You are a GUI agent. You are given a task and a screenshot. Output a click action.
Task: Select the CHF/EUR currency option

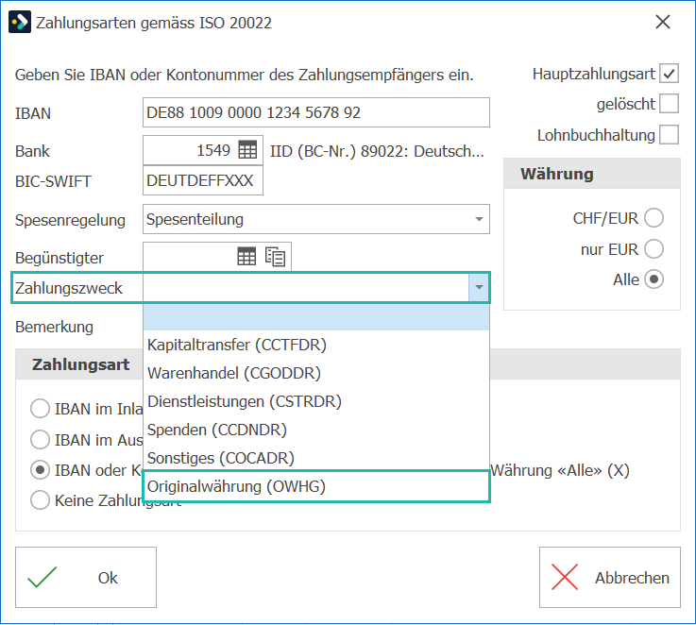click(x=654, y=218)
